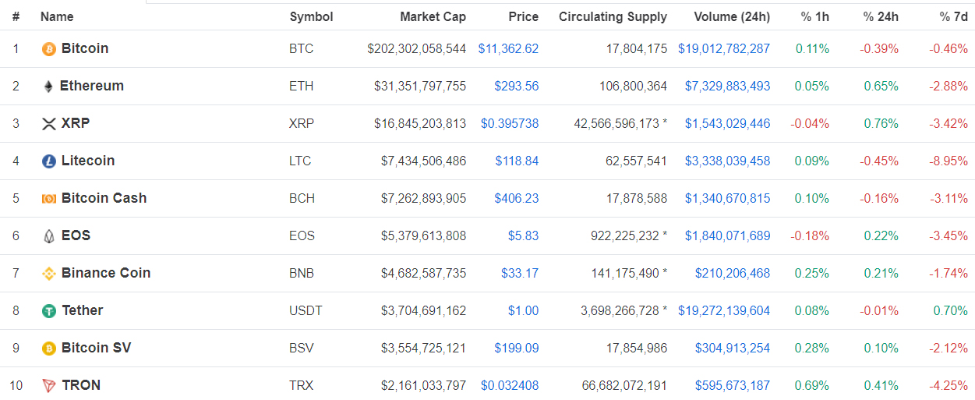
Task: Click the XRP logo icon
Action: pyautogui.click(x=49, y=124)
